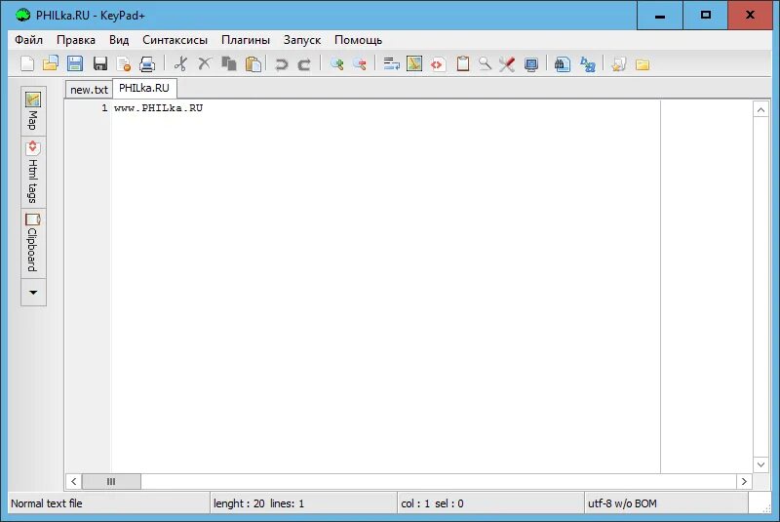Expand the side panel dropdown arrow

coord(33,292)
